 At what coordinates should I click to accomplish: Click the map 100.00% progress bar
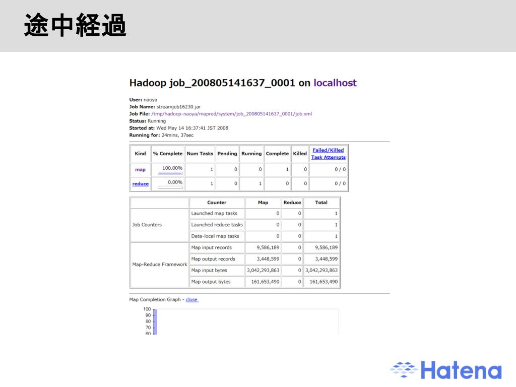[x=170, y=173]
